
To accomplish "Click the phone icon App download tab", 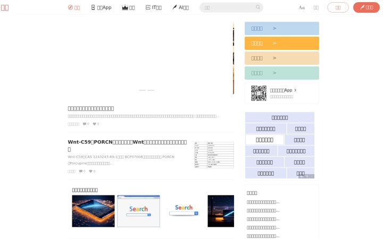I will pos(101,7).
